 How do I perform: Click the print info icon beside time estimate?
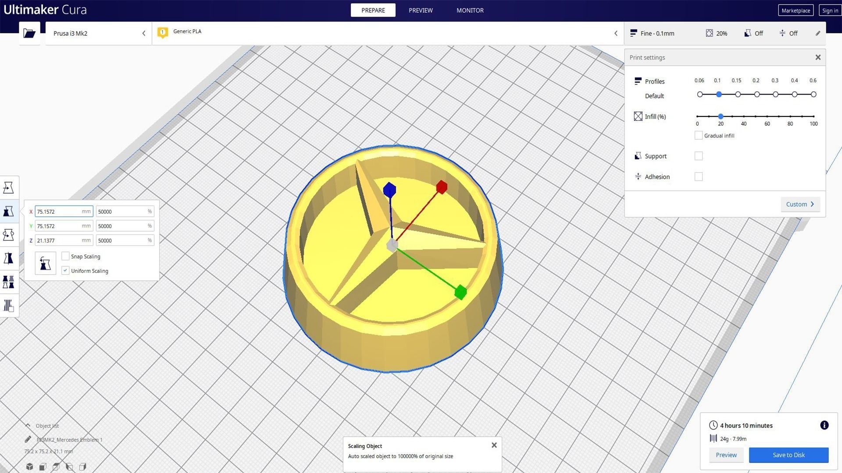coord(824,425)
